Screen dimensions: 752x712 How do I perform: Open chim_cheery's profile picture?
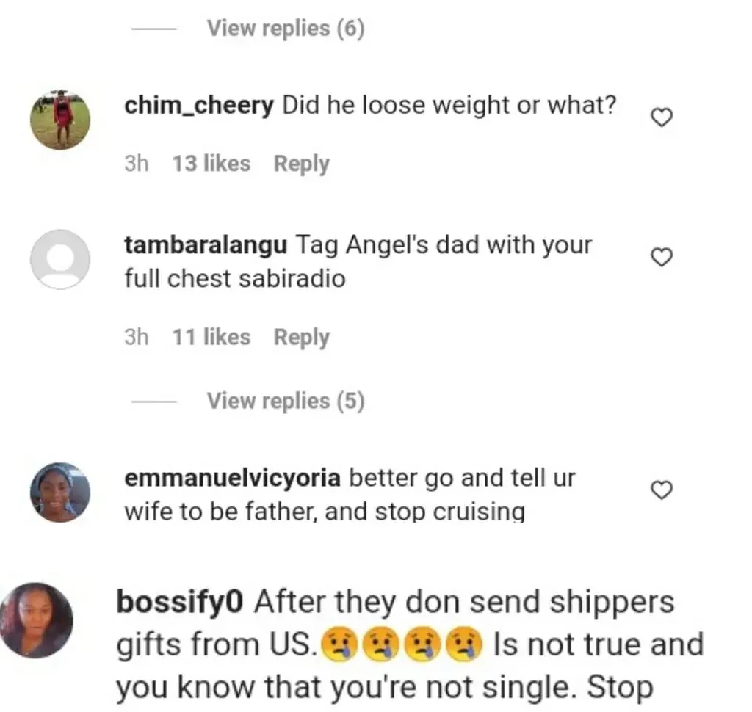[60, 120]
